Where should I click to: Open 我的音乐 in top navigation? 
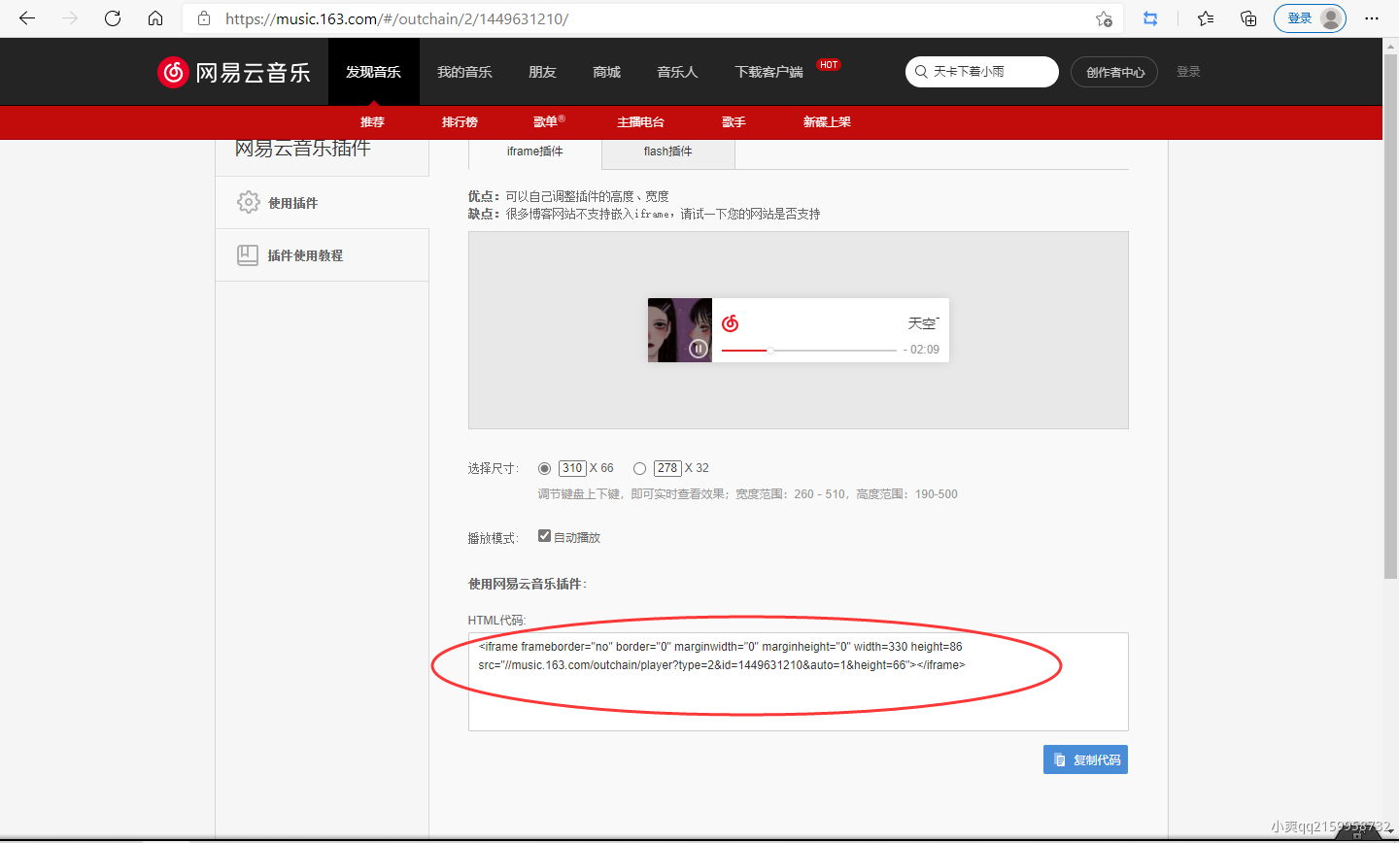click(464, 72)
